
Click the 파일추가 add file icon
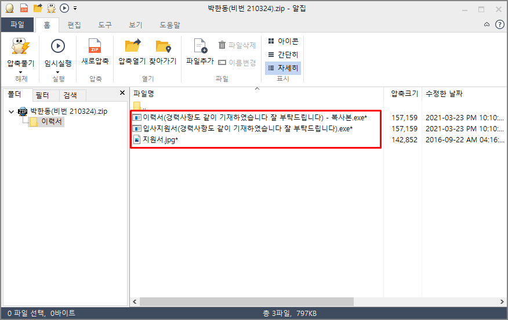click(x=200, y=46)
